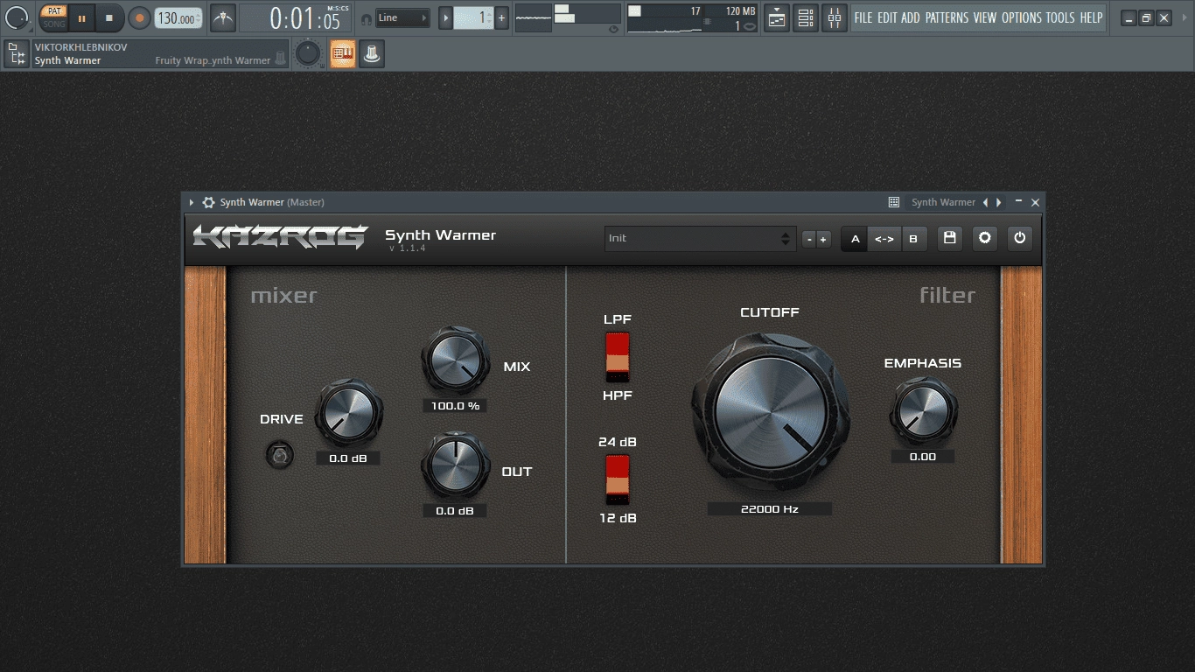The width and height of the screenshot is (1195, 672).
Task: Click the output waveform oscilloscope display
Action: tap(534, 17)
